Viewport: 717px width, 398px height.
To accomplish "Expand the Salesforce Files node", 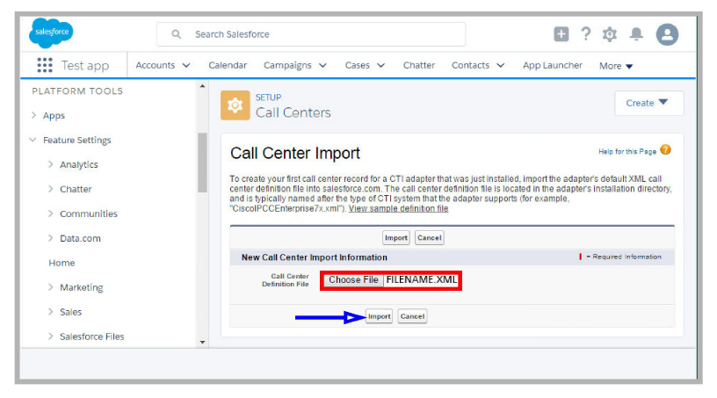I will pos(50,336).
